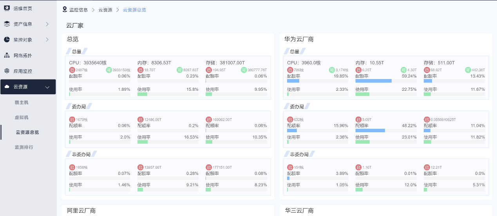Click the 总览 card title
The image size is (497, 216).
coord(73,39)
